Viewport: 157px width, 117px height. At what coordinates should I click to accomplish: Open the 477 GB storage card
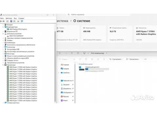tap(68, 34)
